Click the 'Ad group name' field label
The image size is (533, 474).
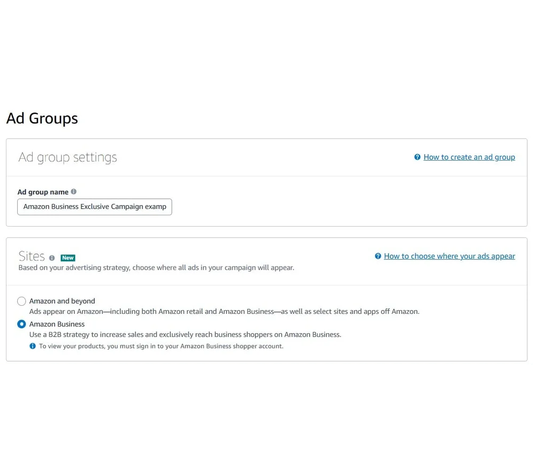(43, 192)
